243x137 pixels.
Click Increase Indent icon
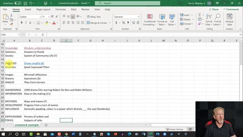[82, 23]
